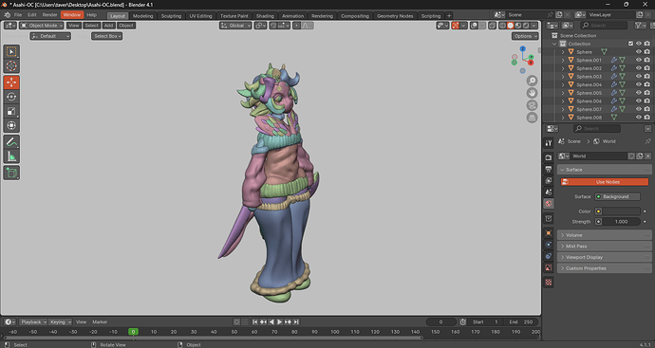Open the Default orientation dropdown
655x348 pixels.
[x=50, y=36]
